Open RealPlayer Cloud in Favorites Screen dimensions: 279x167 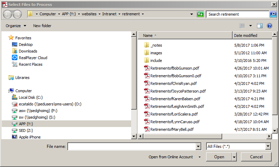[33, 58]
